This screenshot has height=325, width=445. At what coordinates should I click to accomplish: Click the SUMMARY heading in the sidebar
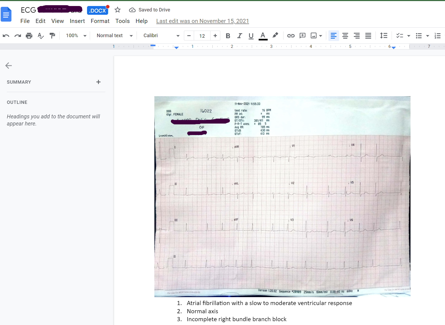(x=19, y=82)
